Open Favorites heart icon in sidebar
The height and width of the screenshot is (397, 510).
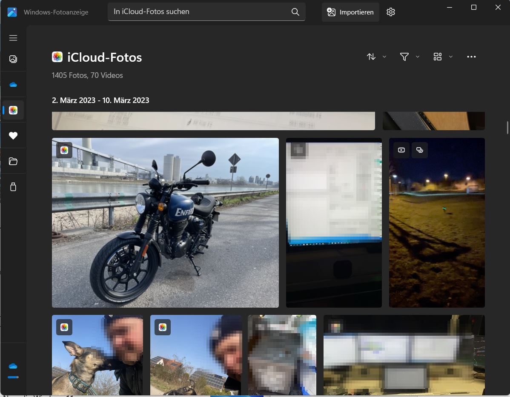point(13,136)
